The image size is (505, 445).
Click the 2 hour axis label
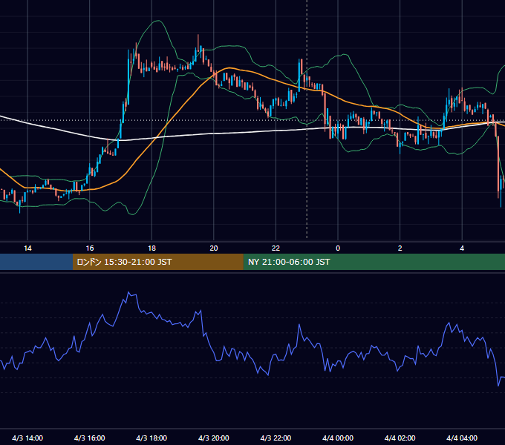[x=400, y=248]
